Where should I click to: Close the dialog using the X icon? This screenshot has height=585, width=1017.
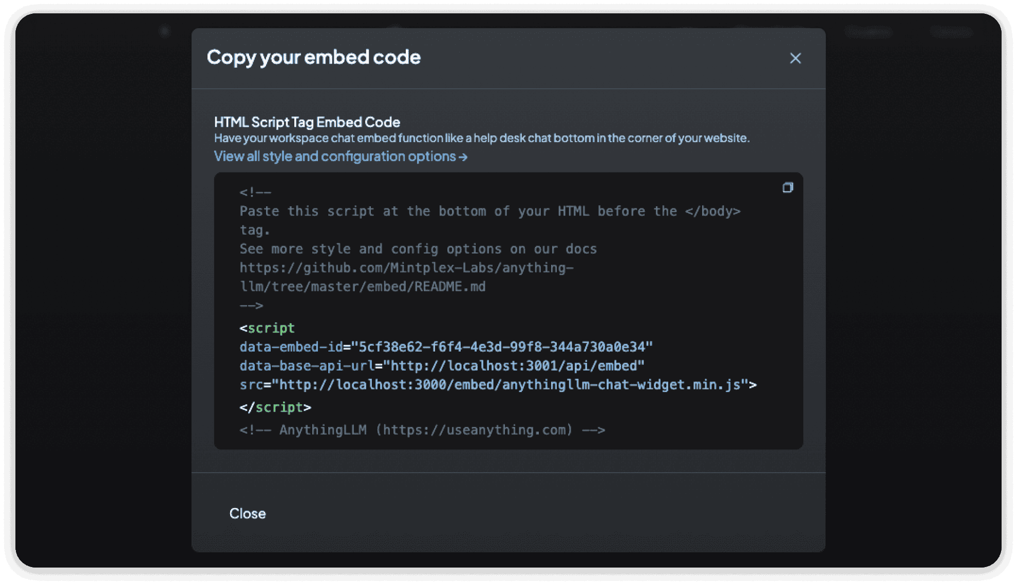[x=796, y=59]
